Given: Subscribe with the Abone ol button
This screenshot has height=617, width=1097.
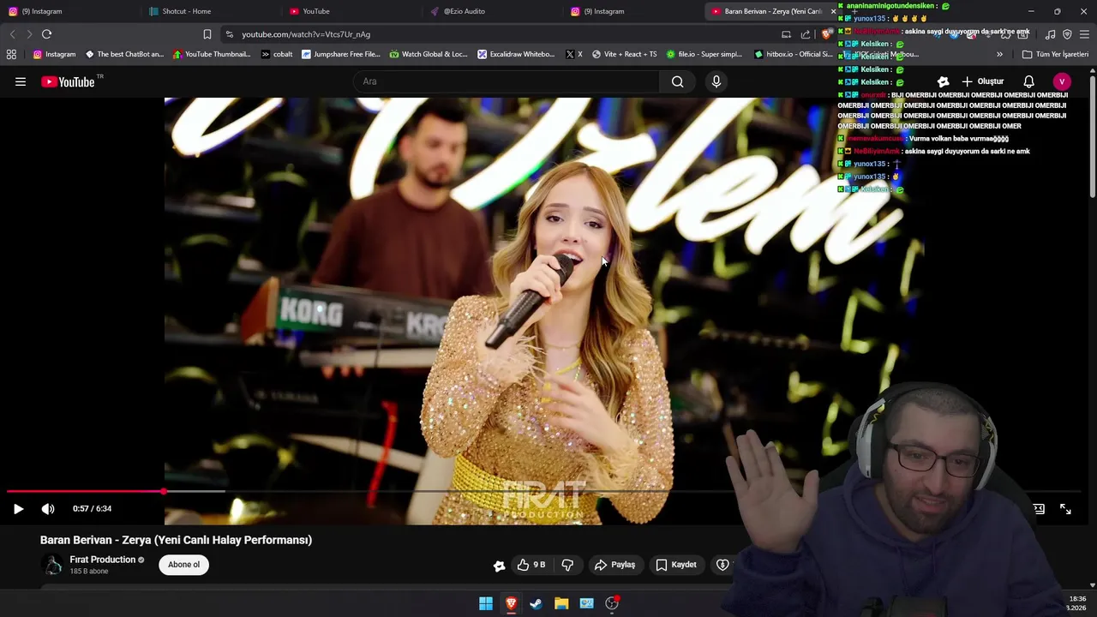Looking at the screenshot, I should (183, 565).
